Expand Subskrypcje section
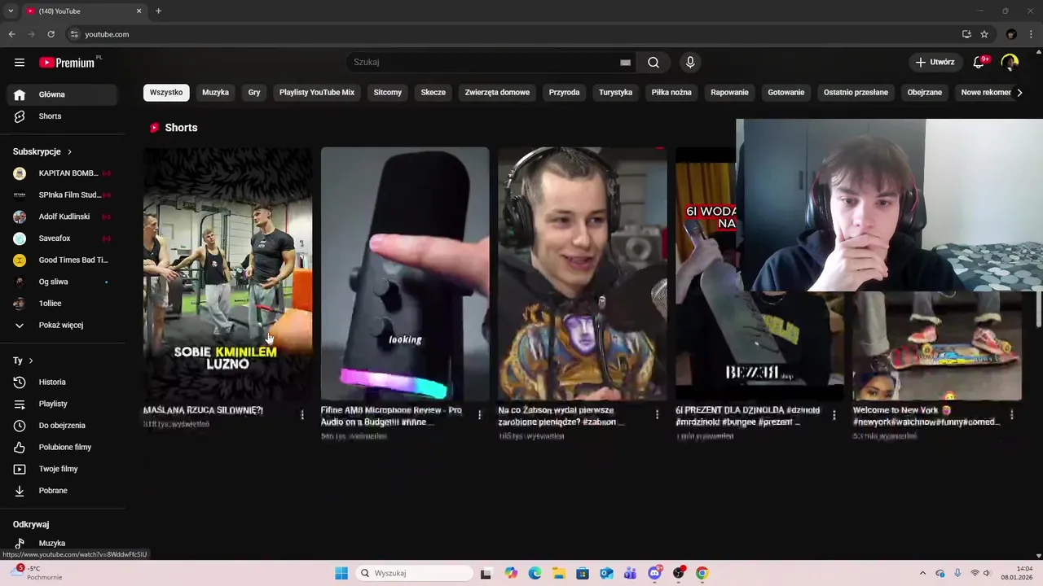This screenshot has width=1043, height=586. click(x=42, y=152)
